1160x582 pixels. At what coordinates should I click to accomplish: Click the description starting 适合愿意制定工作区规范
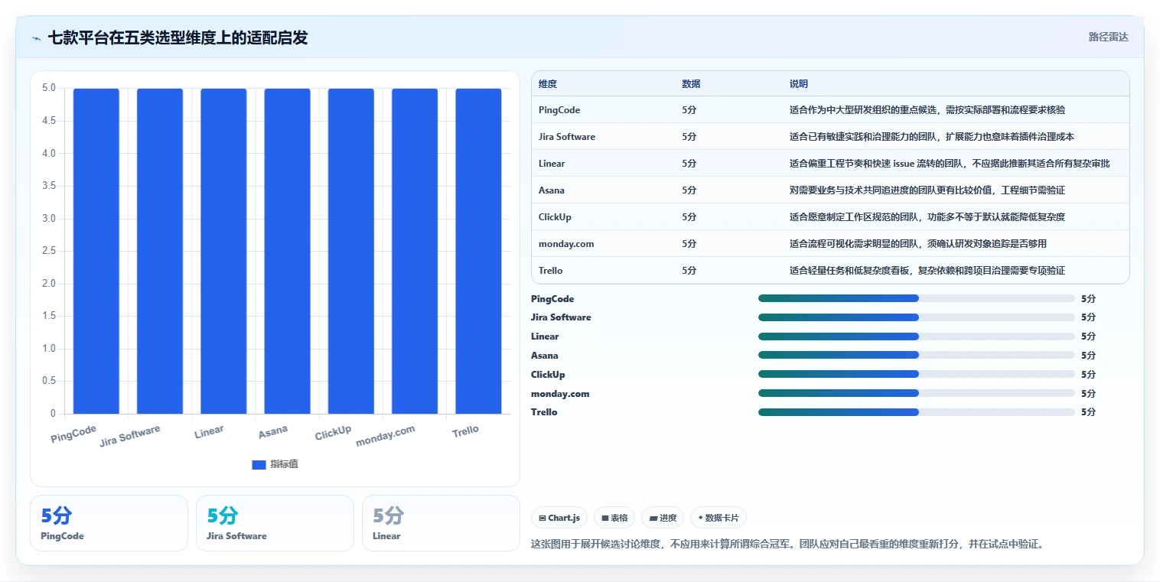[x=927, y=217]
